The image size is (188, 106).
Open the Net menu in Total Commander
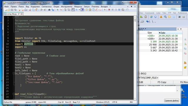click(x=174, y=13)
